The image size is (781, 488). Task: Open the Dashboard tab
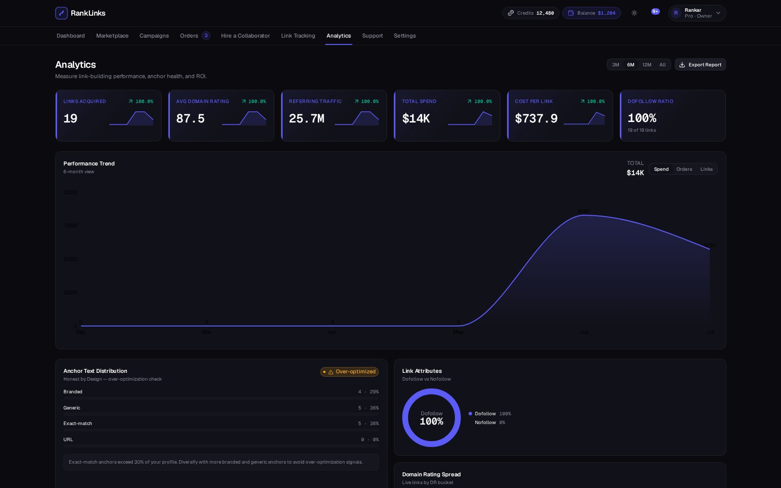[x=71, y=36]
